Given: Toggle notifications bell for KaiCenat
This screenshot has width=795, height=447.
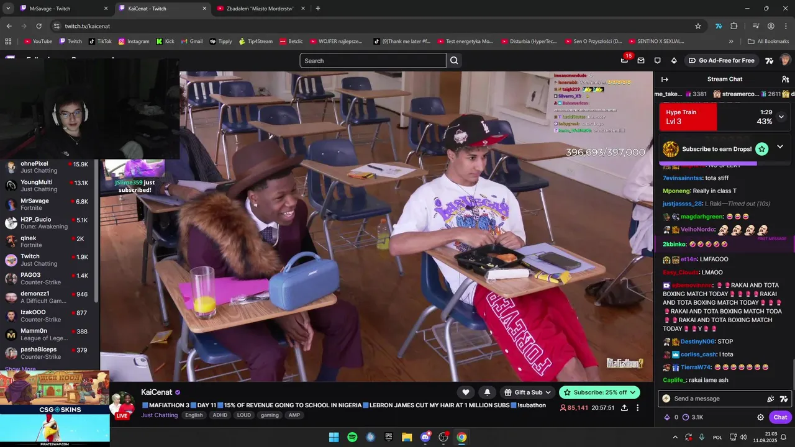Looking at the screenshot, I should [487, 392].
